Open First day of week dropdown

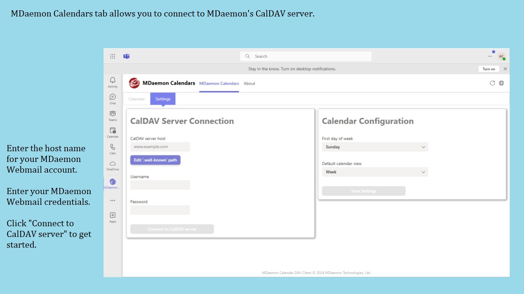[x=375, y=147]
